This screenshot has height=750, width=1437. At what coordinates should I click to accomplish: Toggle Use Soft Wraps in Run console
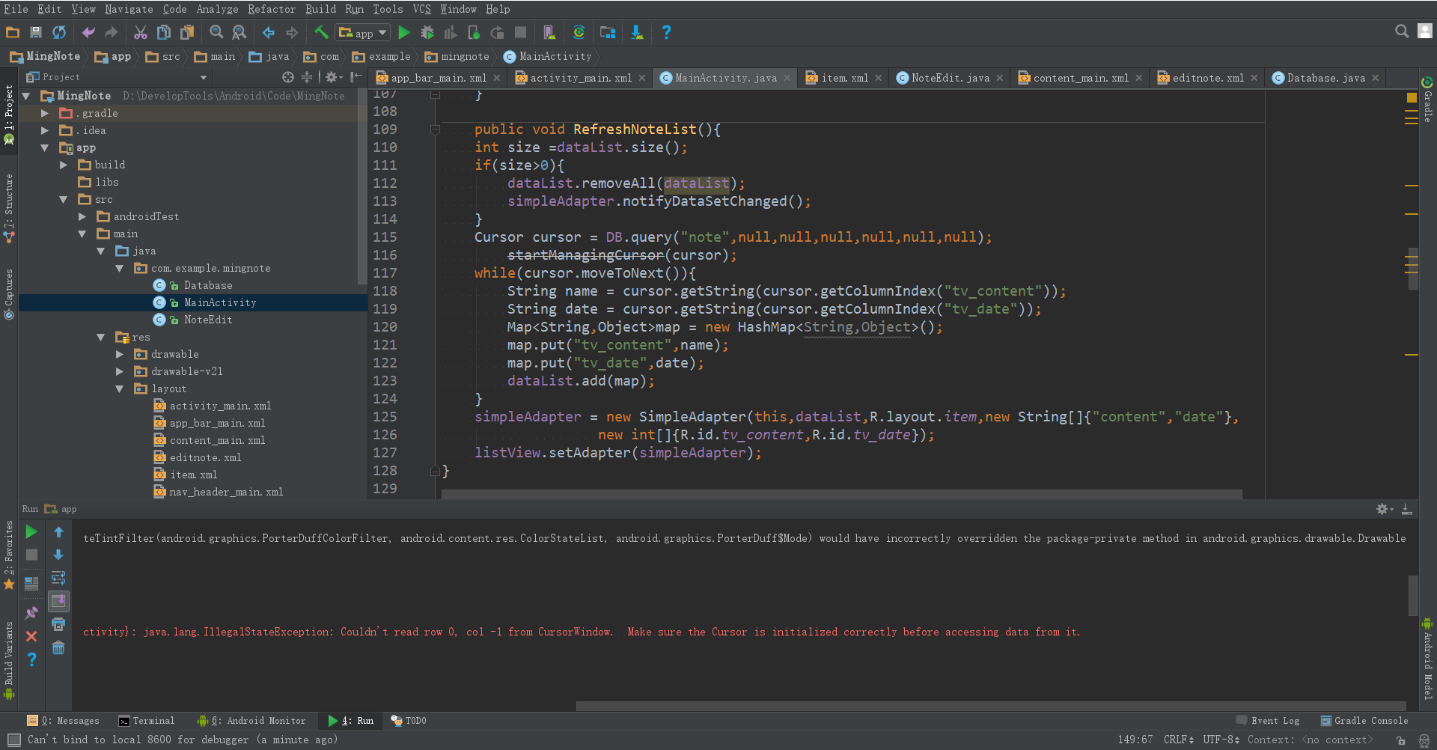pyautogui.click(x=58, y=578)
